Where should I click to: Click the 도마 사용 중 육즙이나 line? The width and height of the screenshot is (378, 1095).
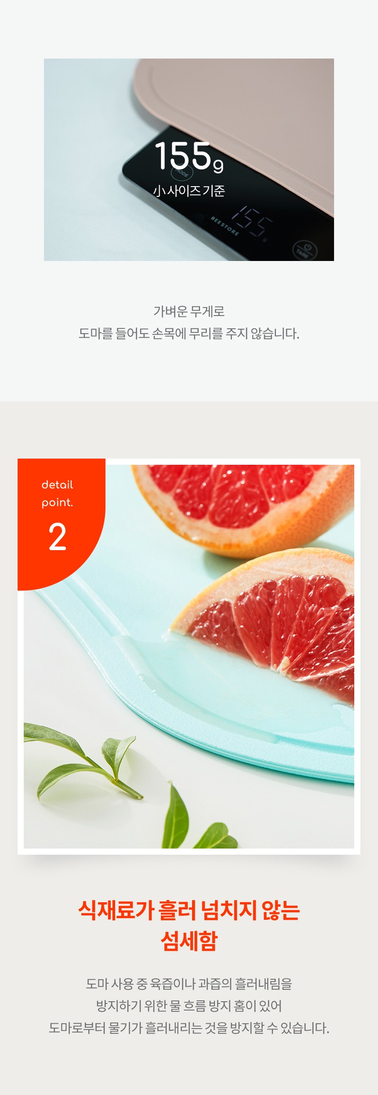pyautogui.click(x=189, y=984)
